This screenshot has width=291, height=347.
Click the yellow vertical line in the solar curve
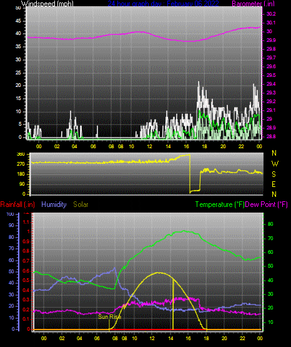coord(173,304)
